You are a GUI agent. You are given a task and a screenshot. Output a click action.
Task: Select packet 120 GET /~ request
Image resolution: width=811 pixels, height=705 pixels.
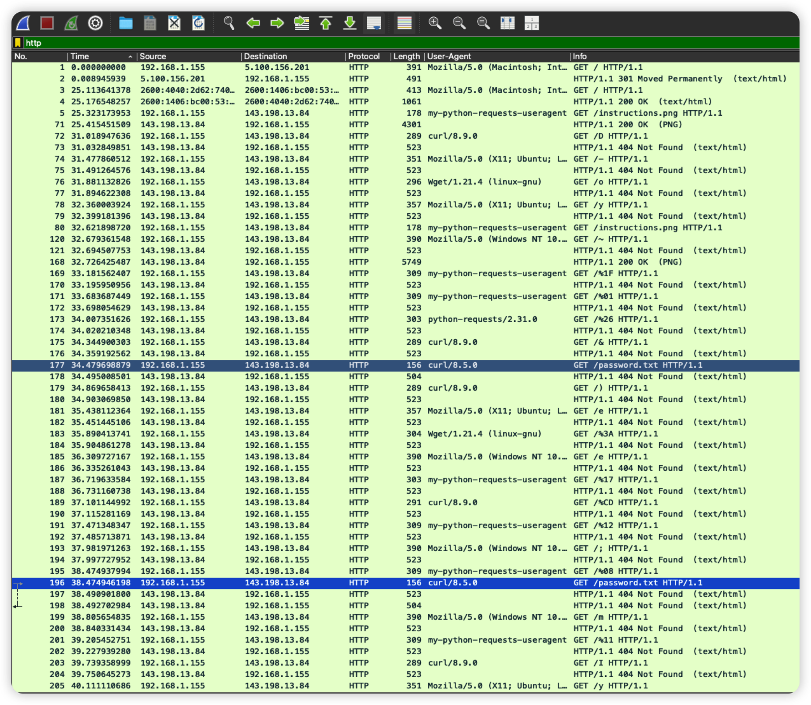(405, 239)
